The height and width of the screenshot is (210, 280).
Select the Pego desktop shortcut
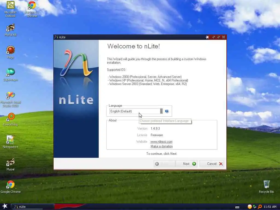10,52
